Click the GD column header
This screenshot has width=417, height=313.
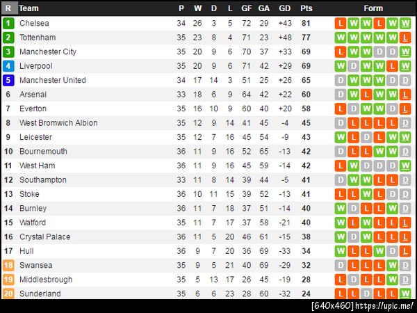(284, 8)
